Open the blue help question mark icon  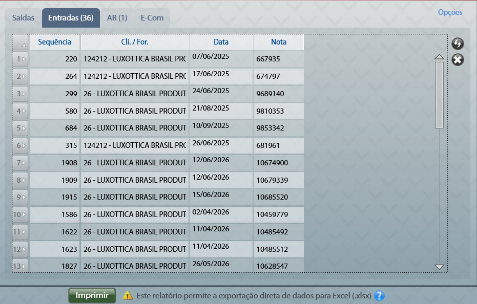pos(379,295)
